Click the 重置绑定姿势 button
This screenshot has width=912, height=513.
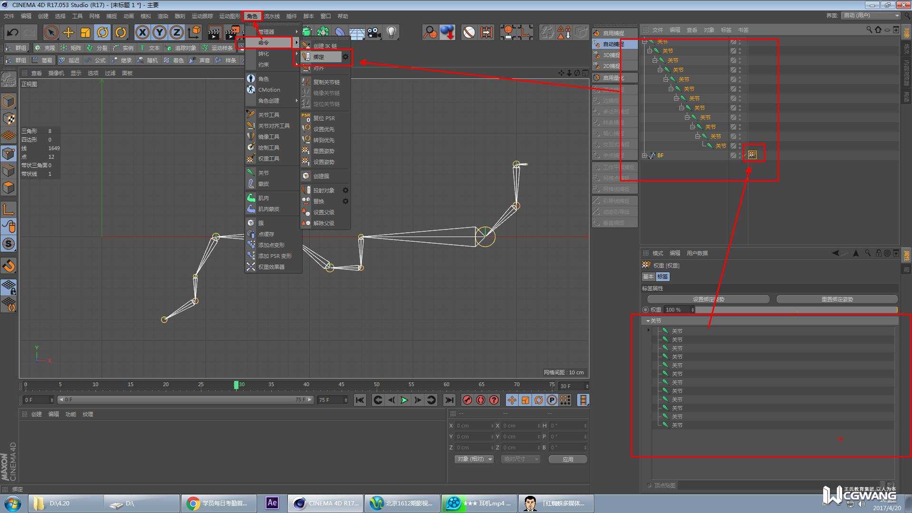(x=837, y=299)
